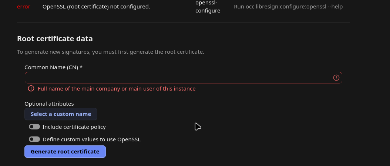Screen dimensions: 390x166
Task: Click the red 'error' status text
Action: [x=24, y=7]
